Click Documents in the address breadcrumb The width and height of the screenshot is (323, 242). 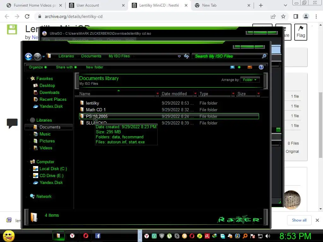coord(91,56)
